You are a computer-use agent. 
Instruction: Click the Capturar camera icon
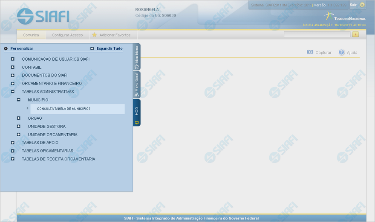(x=310, y=52)
